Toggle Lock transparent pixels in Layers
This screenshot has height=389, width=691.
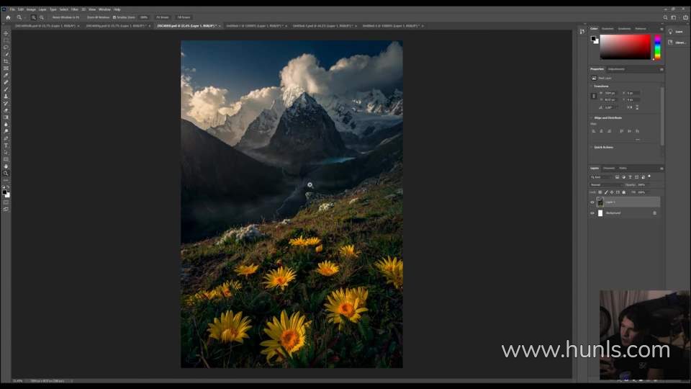pos(600,192)
